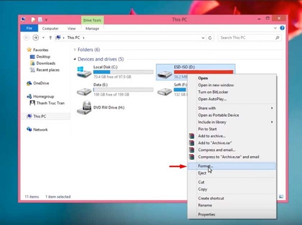Screen dimensions: 302x225
Task: Collapse the Devices and drives (5) group
Action: pyautogui.click(x=75, y=59)
